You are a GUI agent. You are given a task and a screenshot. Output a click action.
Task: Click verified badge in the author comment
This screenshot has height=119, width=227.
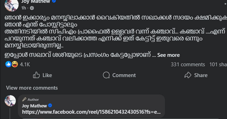point(50,106)
